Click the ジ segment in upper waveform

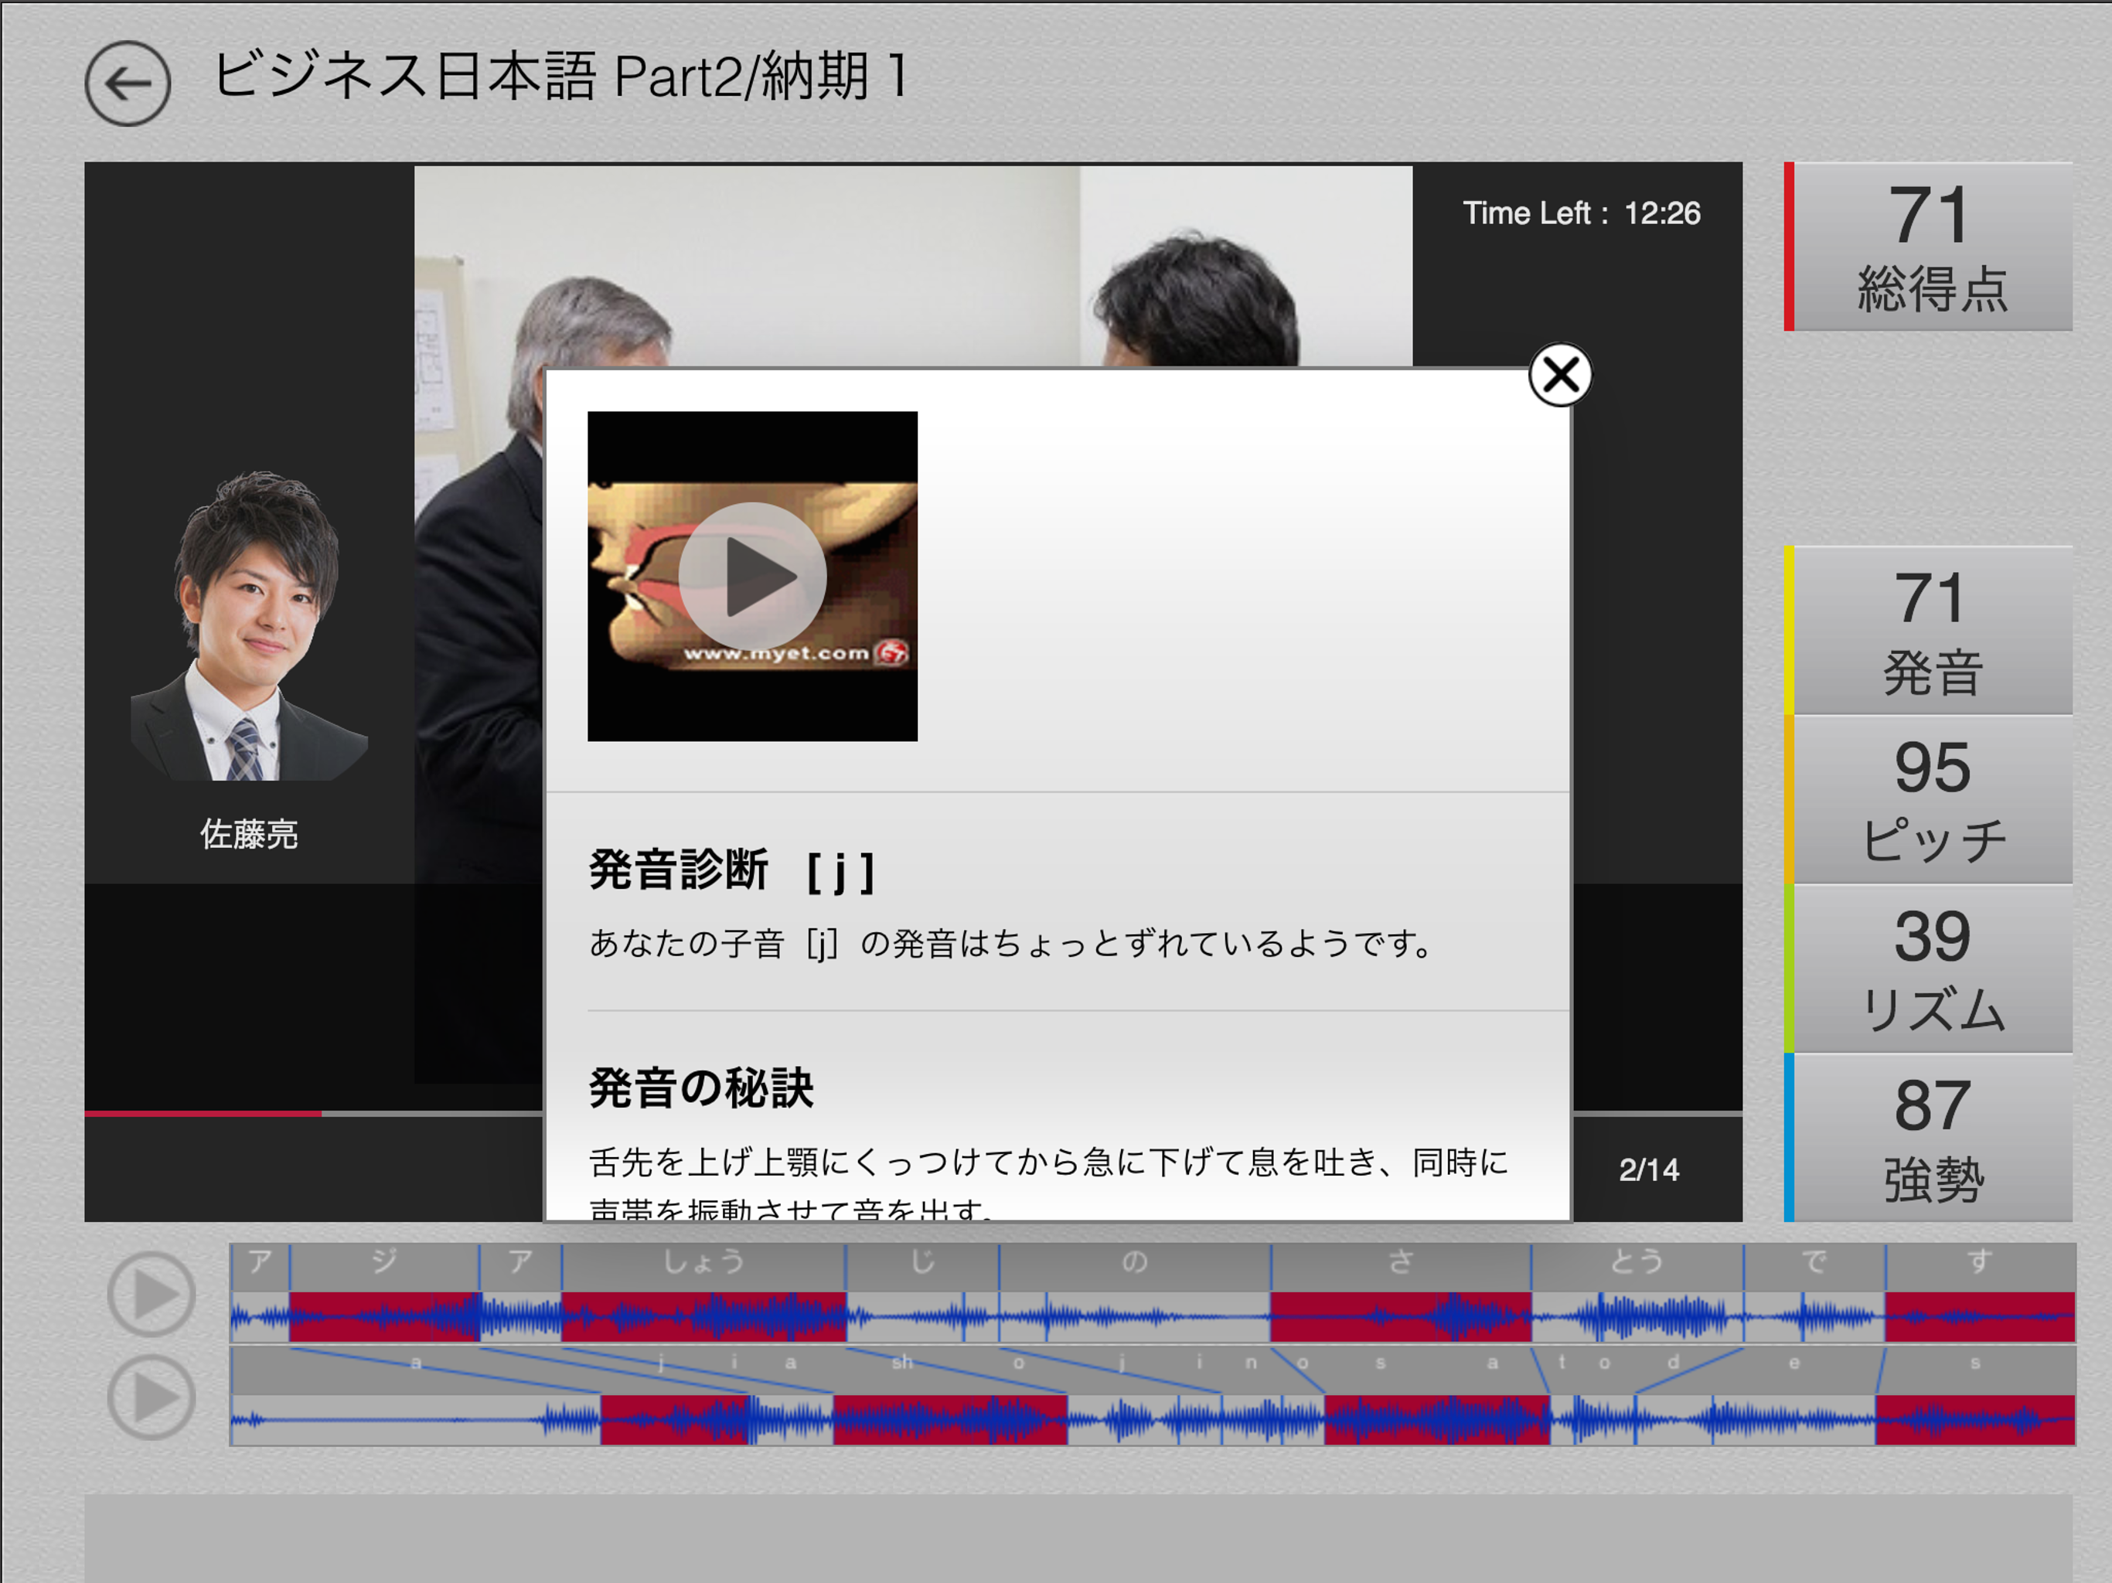pos(384,1316)
